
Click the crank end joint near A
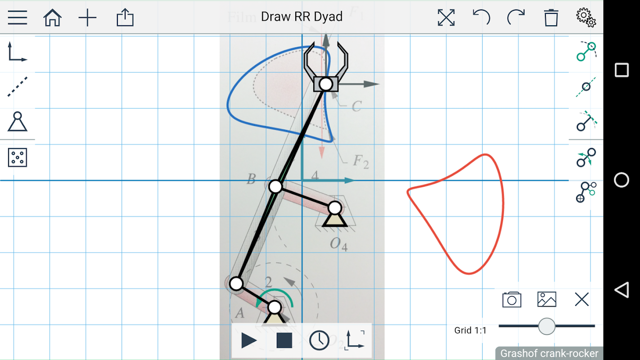236,283
